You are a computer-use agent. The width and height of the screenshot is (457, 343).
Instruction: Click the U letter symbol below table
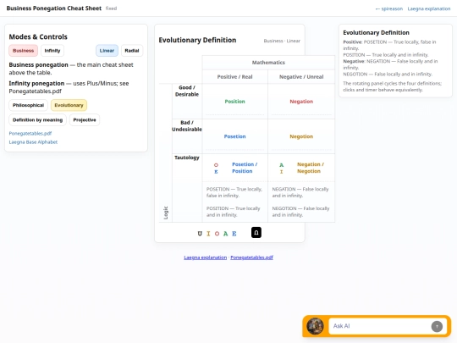click(x=200, y=234)
